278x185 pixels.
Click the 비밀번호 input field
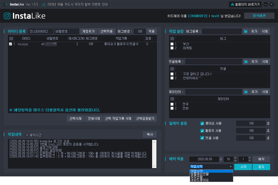pos(66,31)
